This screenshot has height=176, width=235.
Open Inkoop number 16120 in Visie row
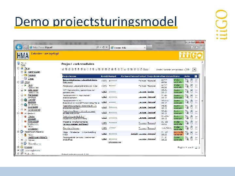coord(134,134)
